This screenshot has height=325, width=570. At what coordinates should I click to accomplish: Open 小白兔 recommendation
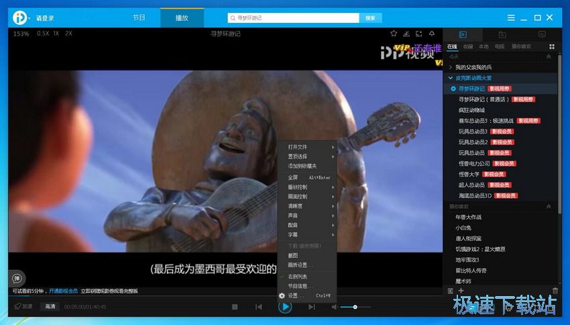(x=463, y=228)
